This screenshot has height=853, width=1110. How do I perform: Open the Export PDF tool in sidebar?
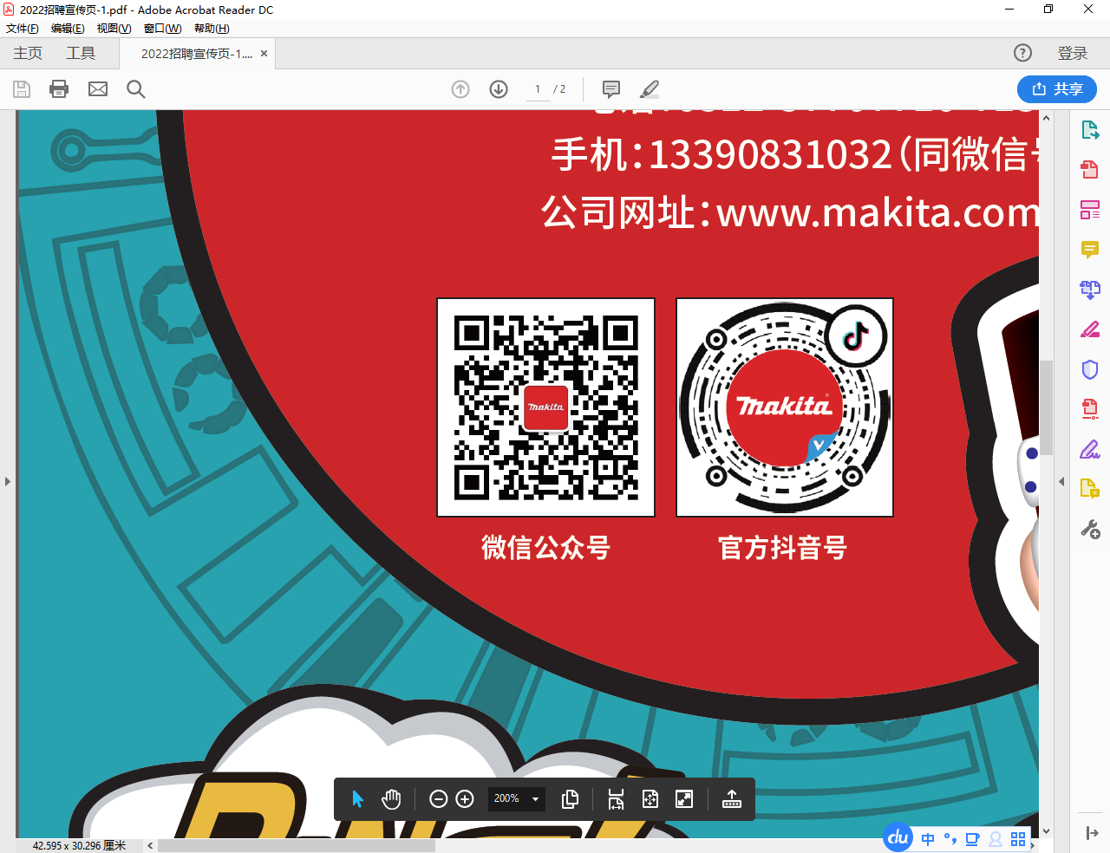[1090, 131]
